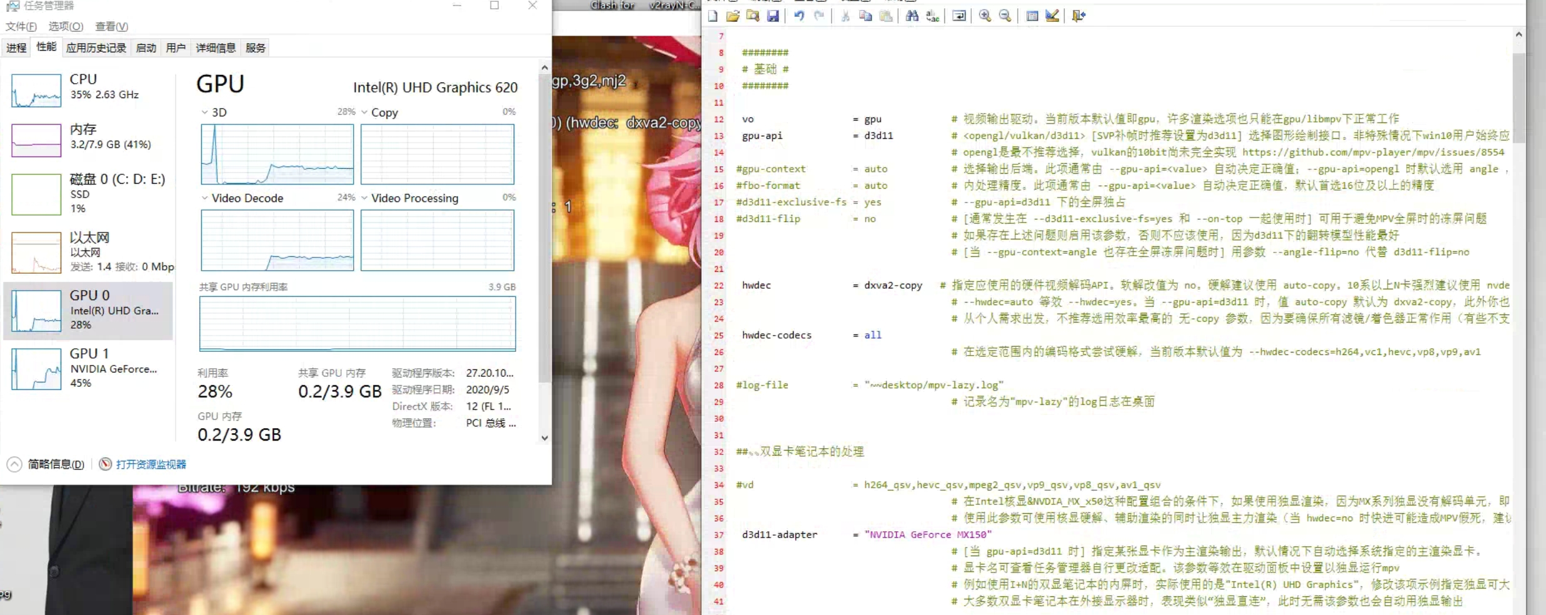Screen dimensions: 1546x615
Task: Zoom out the editor text
Action: [1005, 16]
